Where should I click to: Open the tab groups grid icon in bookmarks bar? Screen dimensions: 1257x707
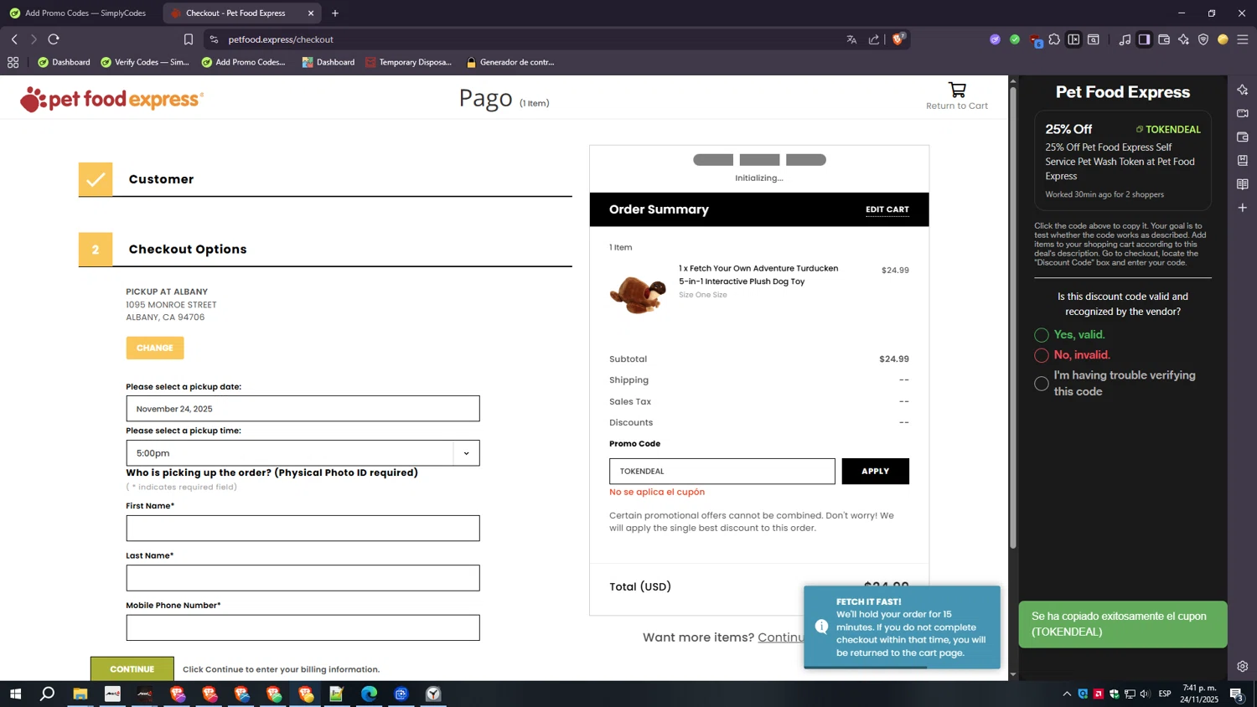pos(13,62)
